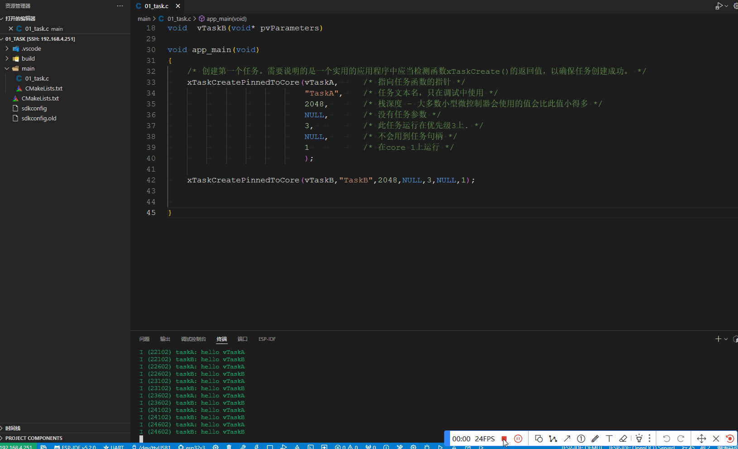This screenshot has width=738, height=449.
Task: Pick the numbered step marker tool
Action: point(581,439)
